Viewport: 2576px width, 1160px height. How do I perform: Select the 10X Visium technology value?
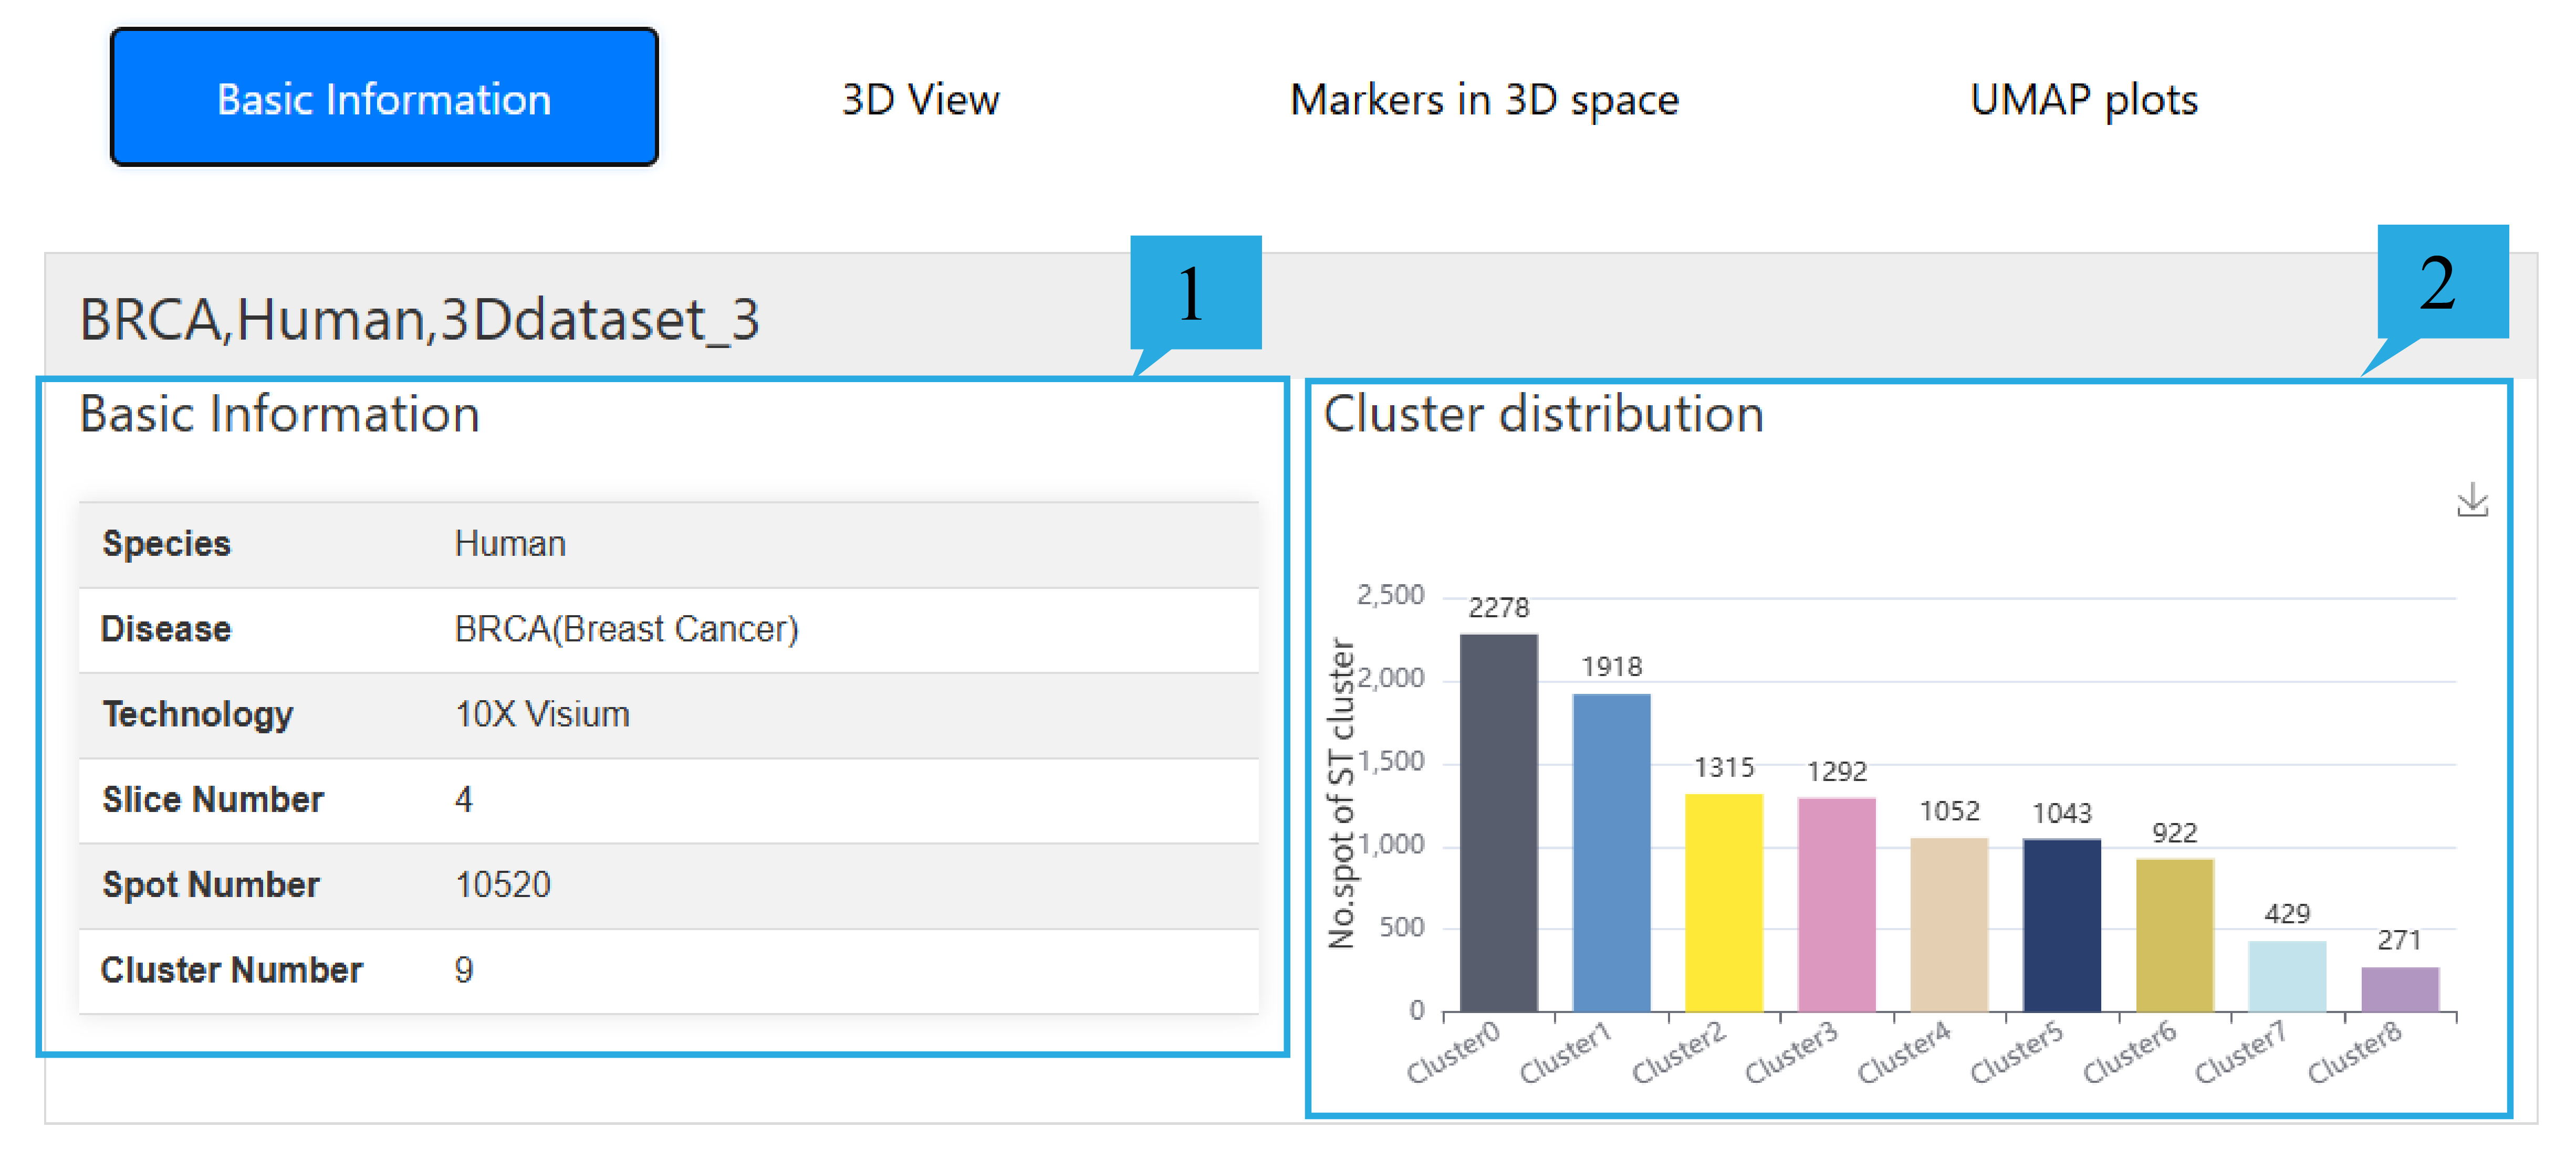tap(542, 714)
